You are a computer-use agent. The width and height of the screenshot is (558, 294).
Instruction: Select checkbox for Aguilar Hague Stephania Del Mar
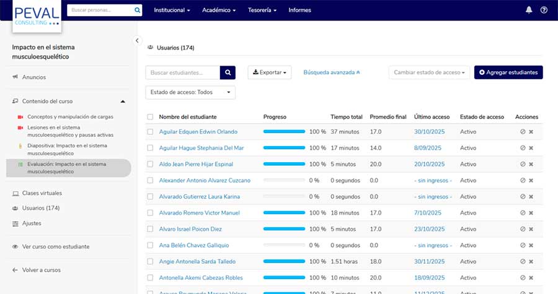(x=150, y=148)
